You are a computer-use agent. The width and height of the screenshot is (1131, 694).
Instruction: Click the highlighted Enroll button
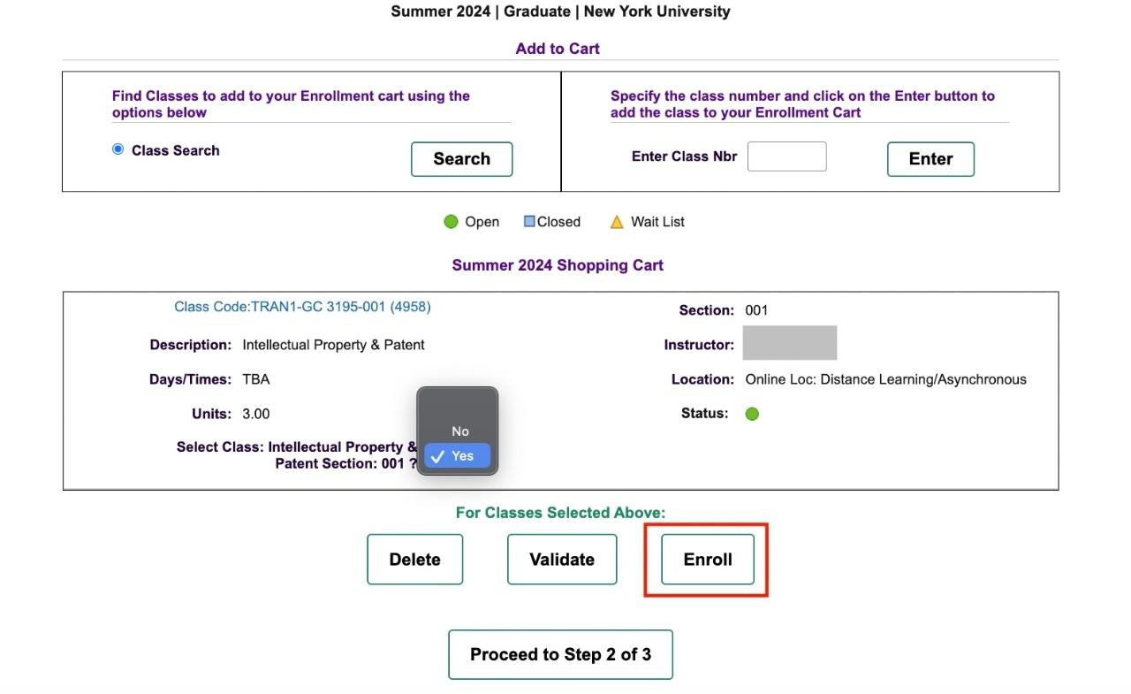[x=708, y=560]
